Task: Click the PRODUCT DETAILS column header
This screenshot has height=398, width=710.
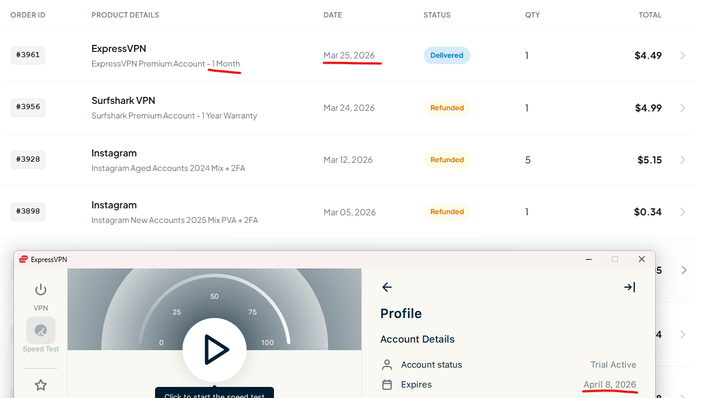Action: (125, 15)
